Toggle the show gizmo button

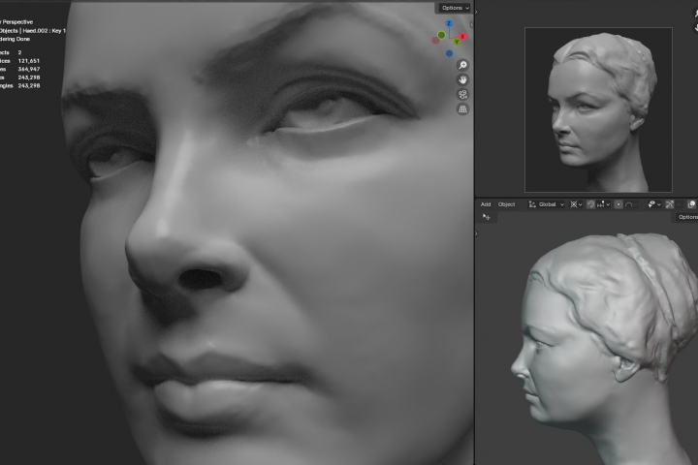click(x=670, y=204)
